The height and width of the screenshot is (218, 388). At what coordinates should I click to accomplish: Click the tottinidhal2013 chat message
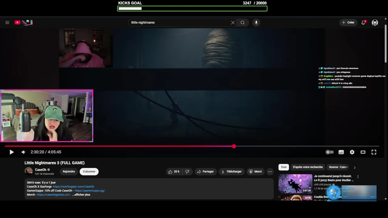(x=342, y=87)
